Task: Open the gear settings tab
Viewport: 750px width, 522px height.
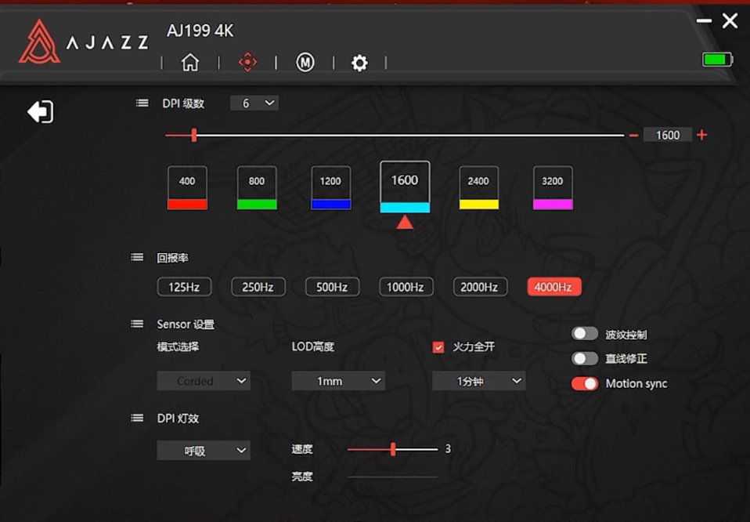Action: coord(359,63)
